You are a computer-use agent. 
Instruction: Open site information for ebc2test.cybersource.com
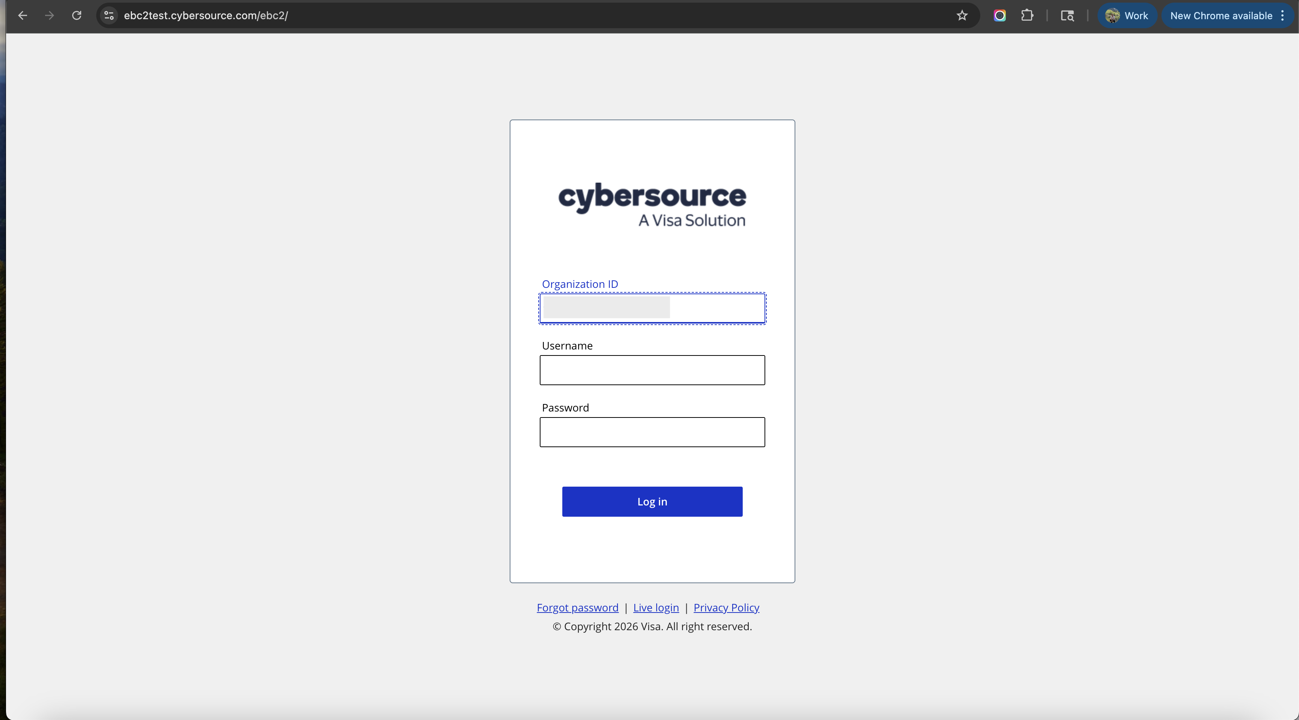[109, 16]
